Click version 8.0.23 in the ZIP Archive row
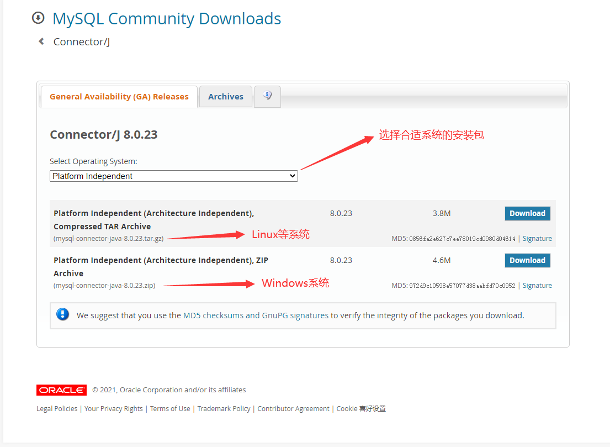 point(341,260)
